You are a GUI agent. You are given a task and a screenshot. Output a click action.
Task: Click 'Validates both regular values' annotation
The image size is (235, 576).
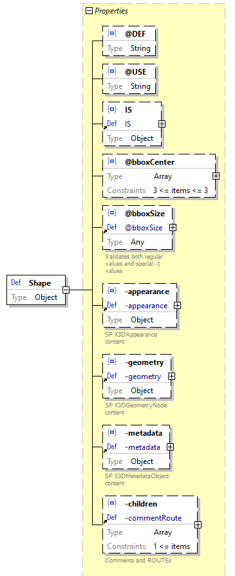(x=134, y=263)
